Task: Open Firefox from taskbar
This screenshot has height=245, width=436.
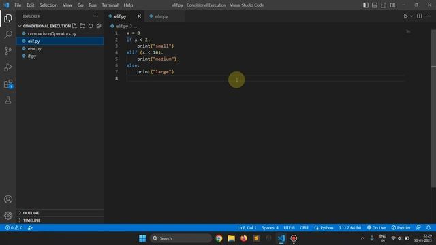Action: [x=244, y=238]
